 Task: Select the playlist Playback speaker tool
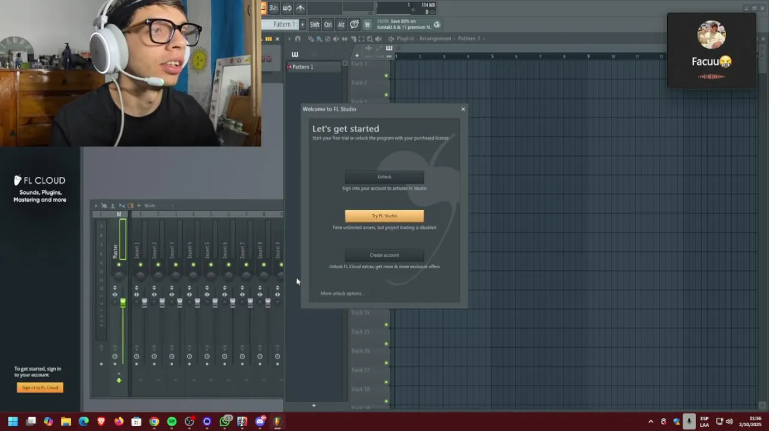[x=379, y=38]
